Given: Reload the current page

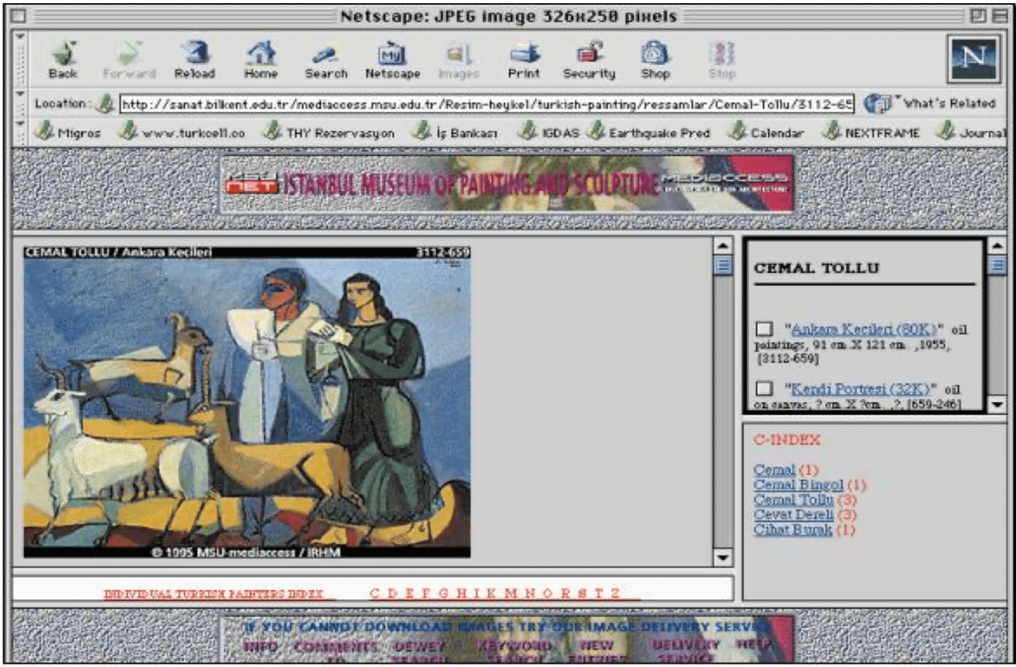Looking at the screenshot, I should coord(195,60).
